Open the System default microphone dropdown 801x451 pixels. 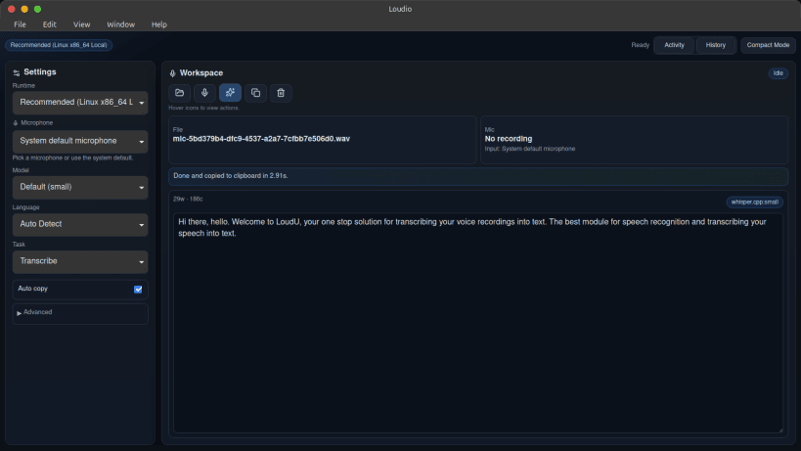pyautogui.click(x=80, y=142)
